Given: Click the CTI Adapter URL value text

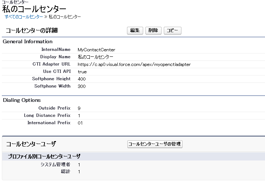Looking at the screenshot, I should tap(134, 64).
